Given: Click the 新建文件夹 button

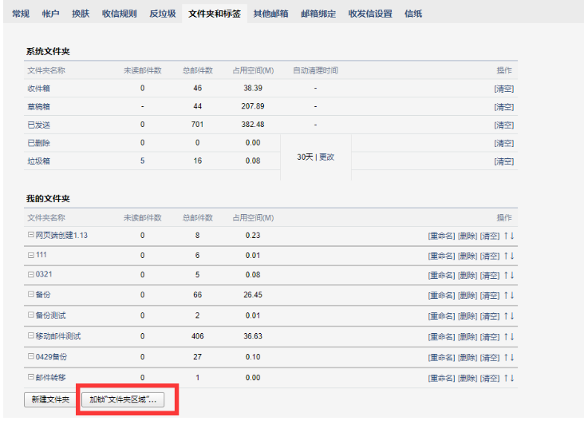Looking at the screenshot, I should (50, 399).
